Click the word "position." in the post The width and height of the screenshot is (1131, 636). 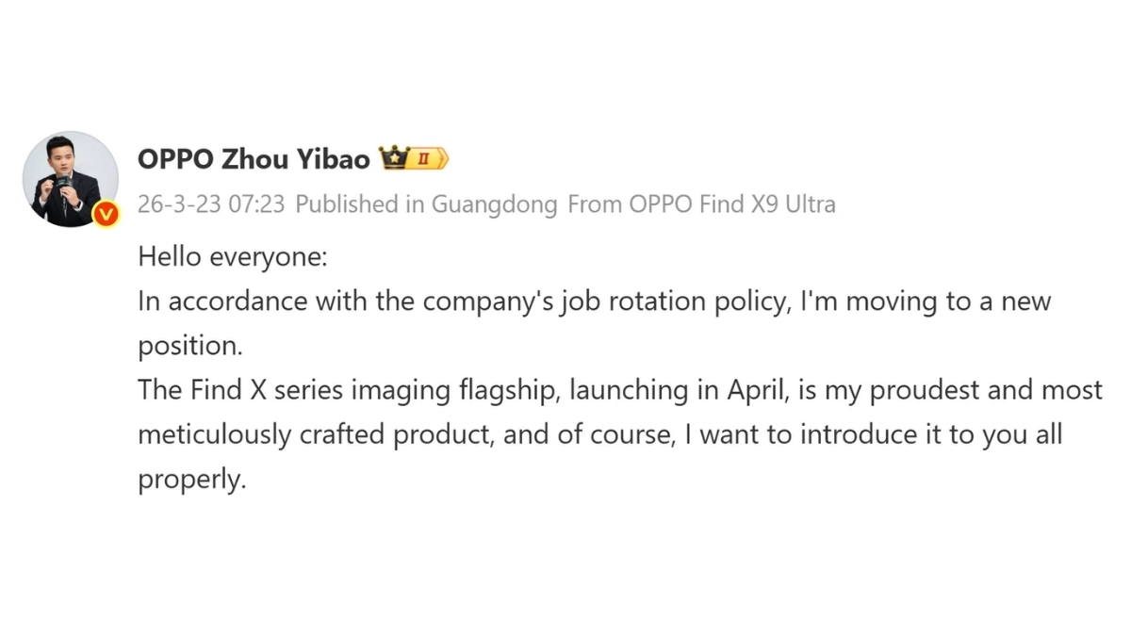click(x=190, y=346)
